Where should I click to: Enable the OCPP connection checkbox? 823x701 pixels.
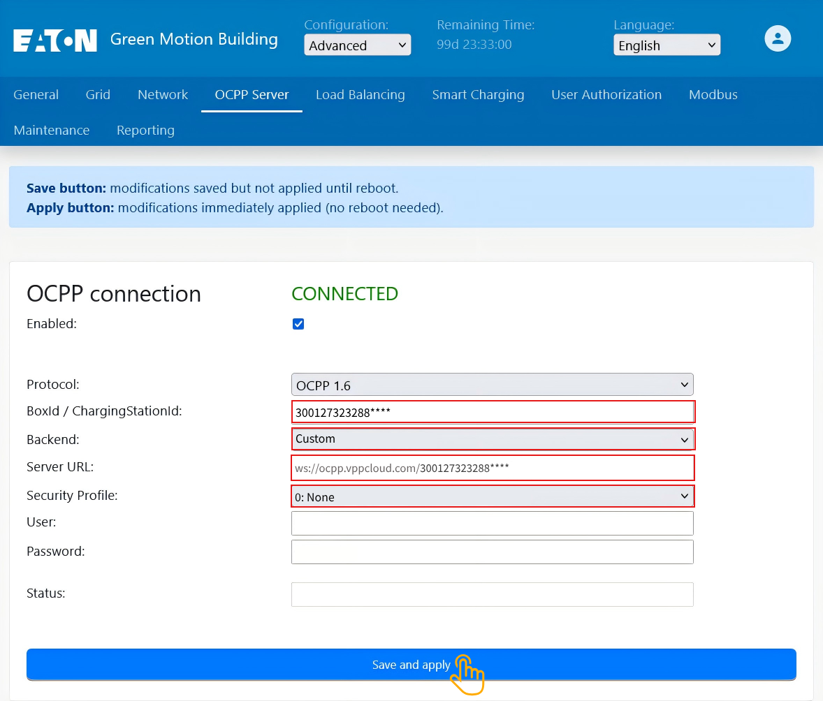[298, 323]
